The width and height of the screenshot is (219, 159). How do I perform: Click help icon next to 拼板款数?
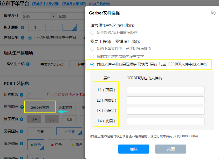[x=22, y=95]
